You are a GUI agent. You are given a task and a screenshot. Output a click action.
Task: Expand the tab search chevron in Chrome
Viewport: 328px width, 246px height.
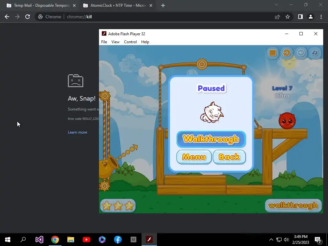(276, 4)
